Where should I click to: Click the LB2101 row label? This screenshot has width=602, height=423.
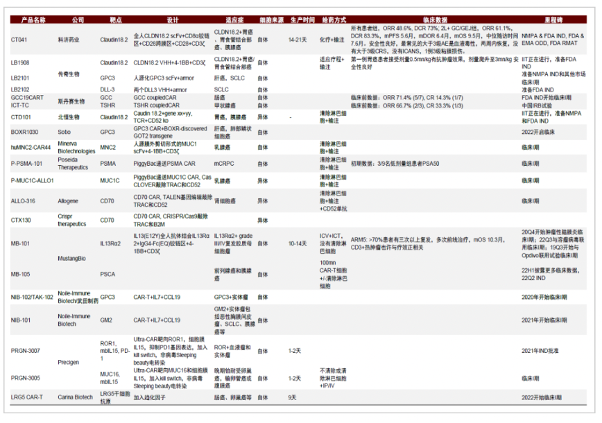(x=20, y=78)
